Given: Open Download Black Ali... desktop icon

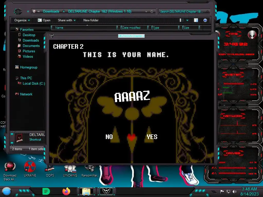Looking at the screenshot, I should 10,171.
